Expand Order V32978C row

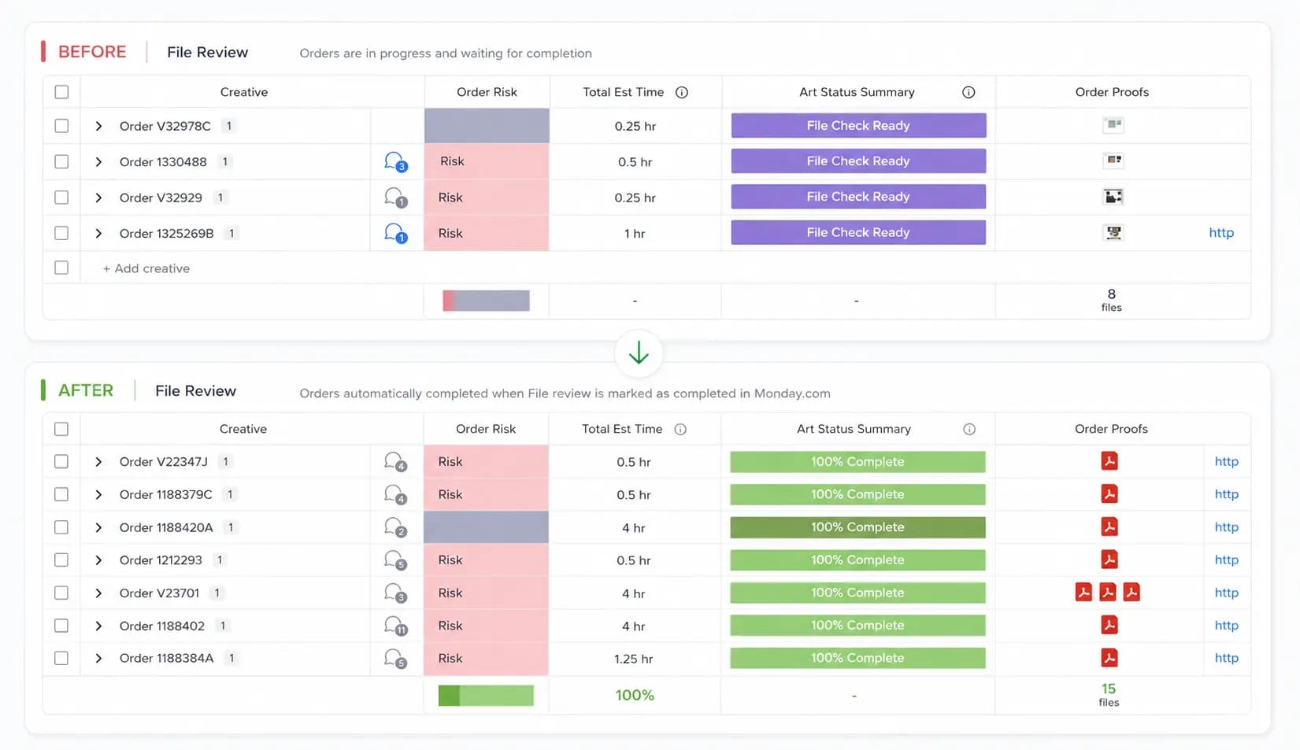point(98,126)
